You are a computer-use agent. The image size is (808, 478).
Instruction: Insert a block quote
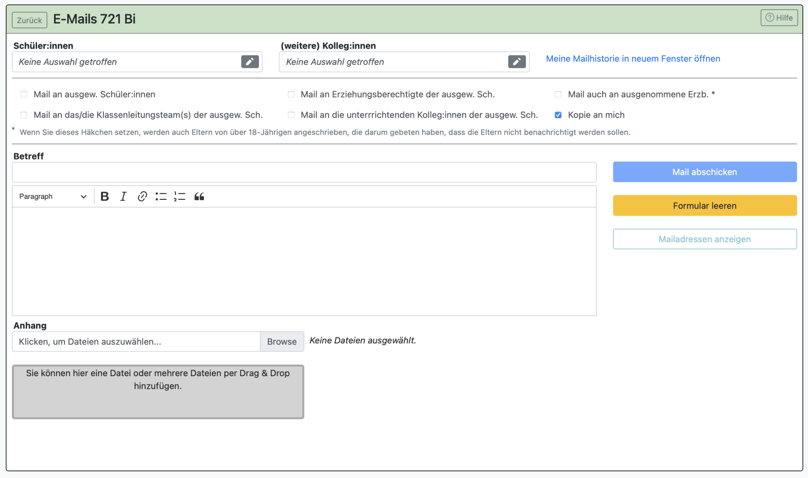point(199,196)
